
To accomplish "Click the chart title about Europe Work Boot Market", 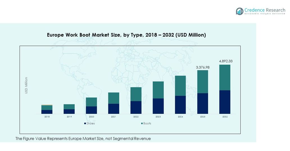I will [126, 35].
